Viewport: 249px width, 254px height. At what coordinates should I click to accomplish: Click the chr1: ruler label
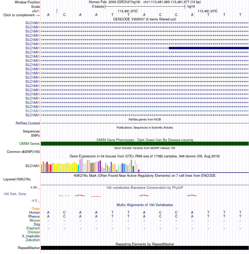click(x=36, y=11)
